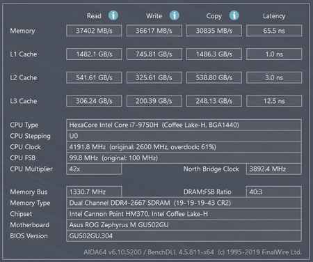Click the CPU Multiplier field 42x
Image resolution: width=313 pixels, height=262 pixels.
pos(94,169)
